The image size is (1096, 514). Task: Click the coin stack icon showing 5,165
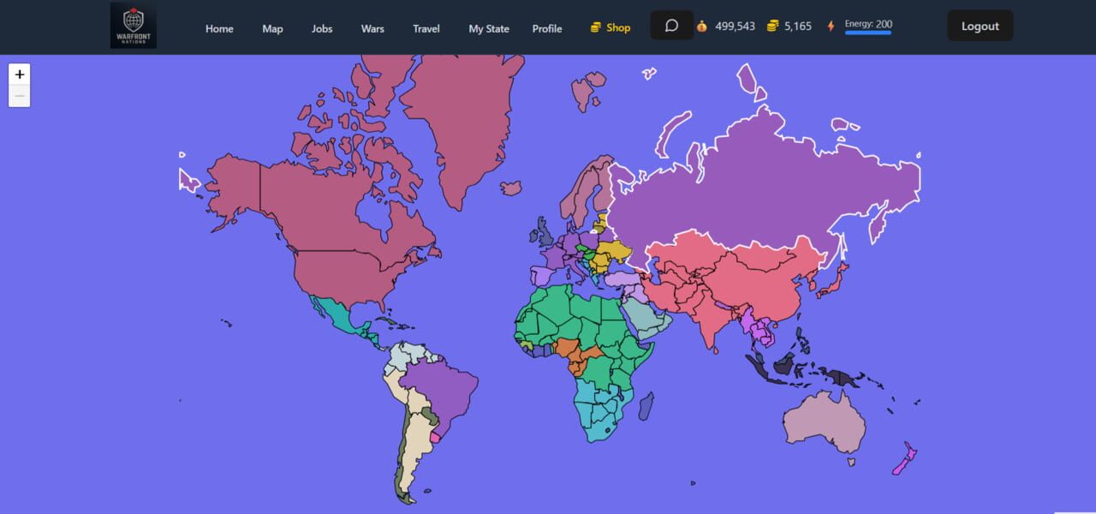[773, 26]
